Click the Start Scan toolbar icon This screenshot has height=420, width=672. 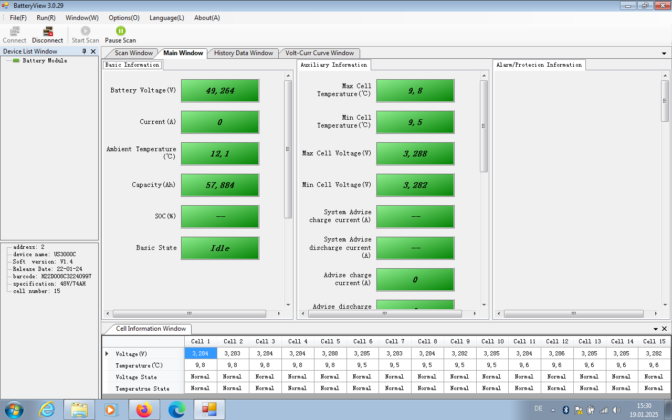pyautogui.click(x=85, y=31)
